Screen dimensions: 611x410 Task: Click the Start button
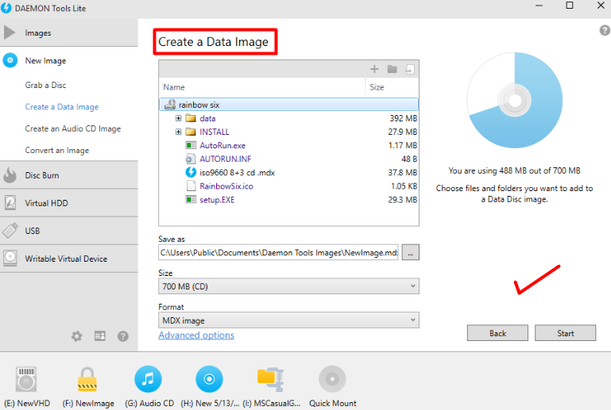(x=565, y=333)
